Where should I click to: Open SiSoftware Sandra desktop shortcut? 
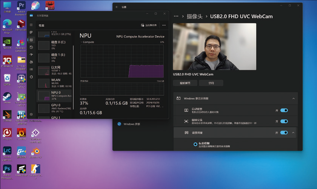pyautogui.click(x=35, y=136)
